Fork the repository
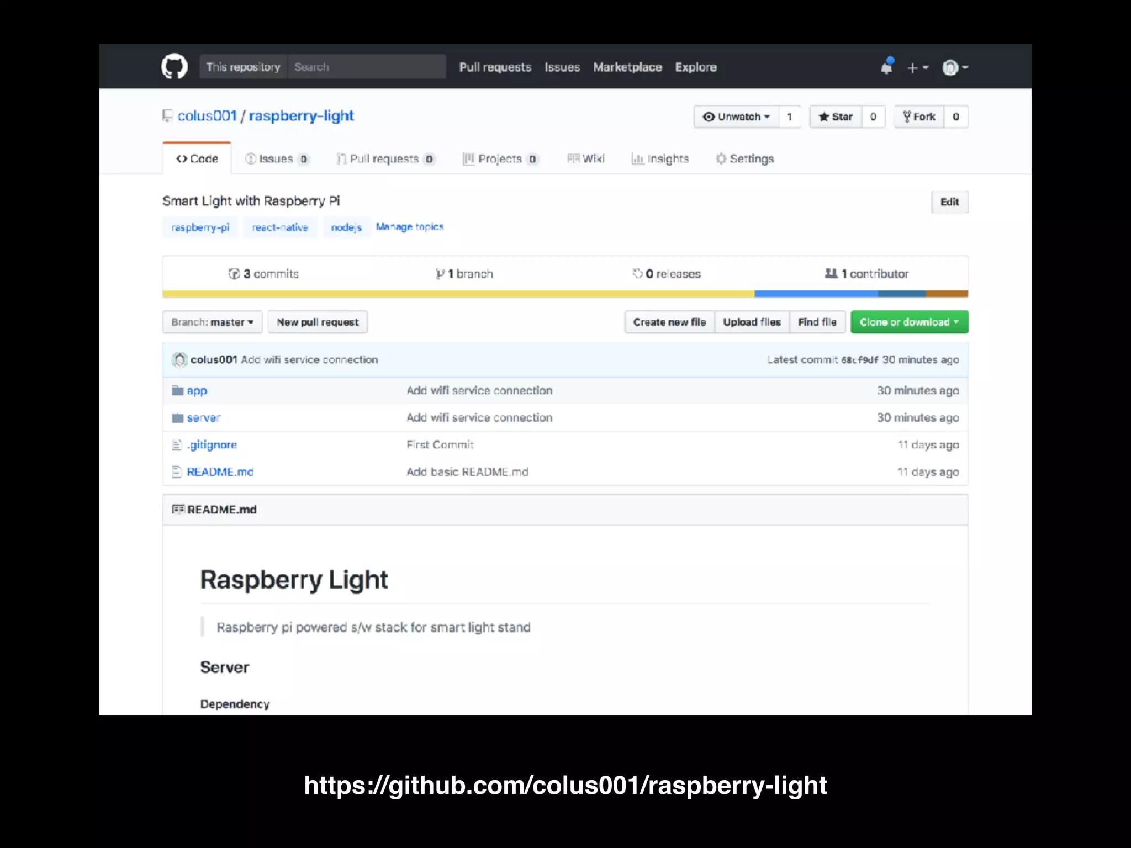The height and width of the screenshot is (848, 1131). click(919, 116)
